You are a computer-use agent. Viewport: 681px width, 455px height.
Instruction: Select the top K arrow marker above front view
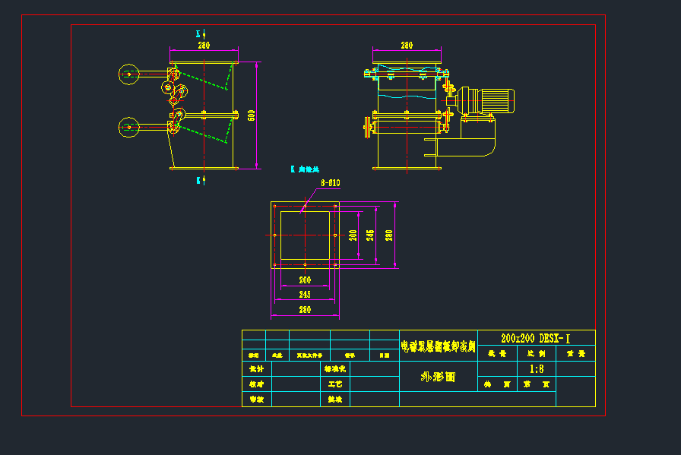click(201, 34)
